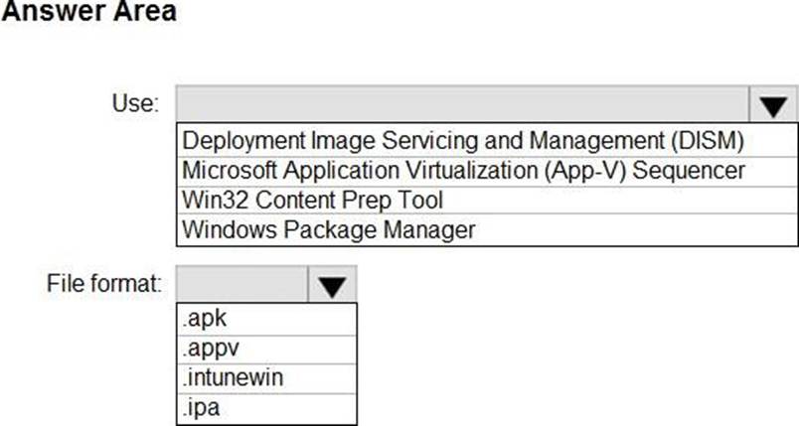The image size is (799, 426).
Task: Click the File format dropdown arrow
Action: tap(332, 286)
